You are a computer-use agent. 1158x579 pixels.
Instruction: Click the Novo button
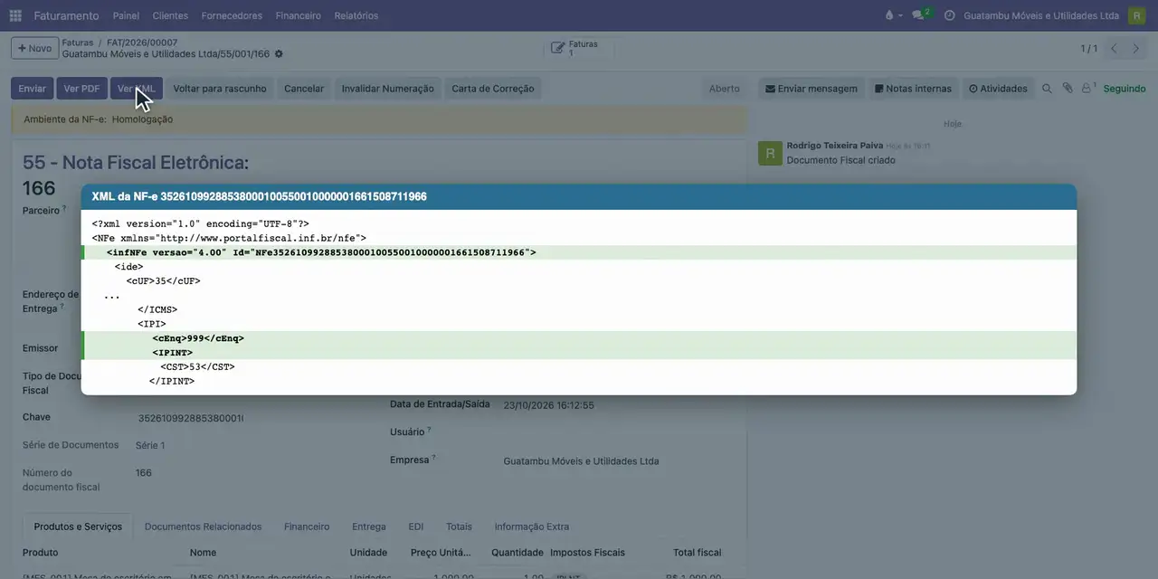tap(35, 48)
